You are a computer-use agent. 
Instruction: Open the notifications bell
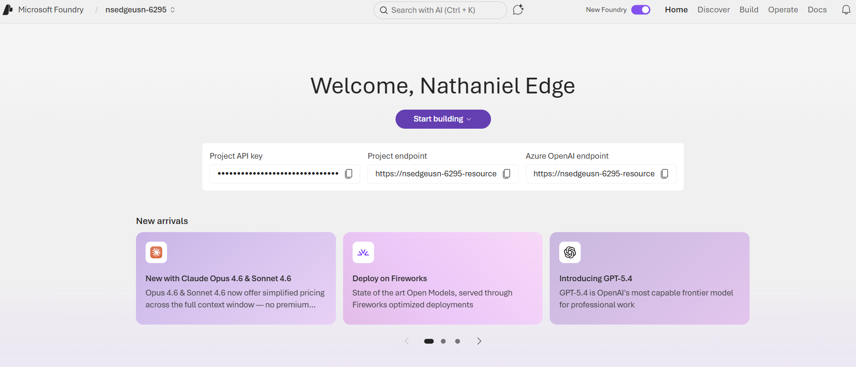click(x=846, y=10)
